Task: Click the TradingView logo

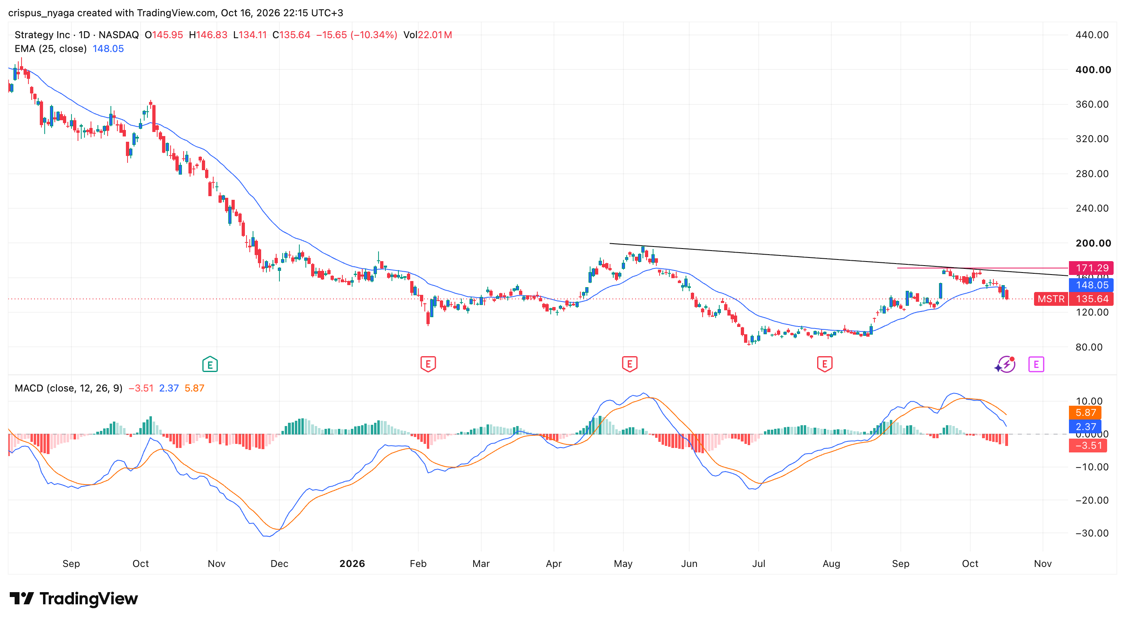Action: (74, 598)
